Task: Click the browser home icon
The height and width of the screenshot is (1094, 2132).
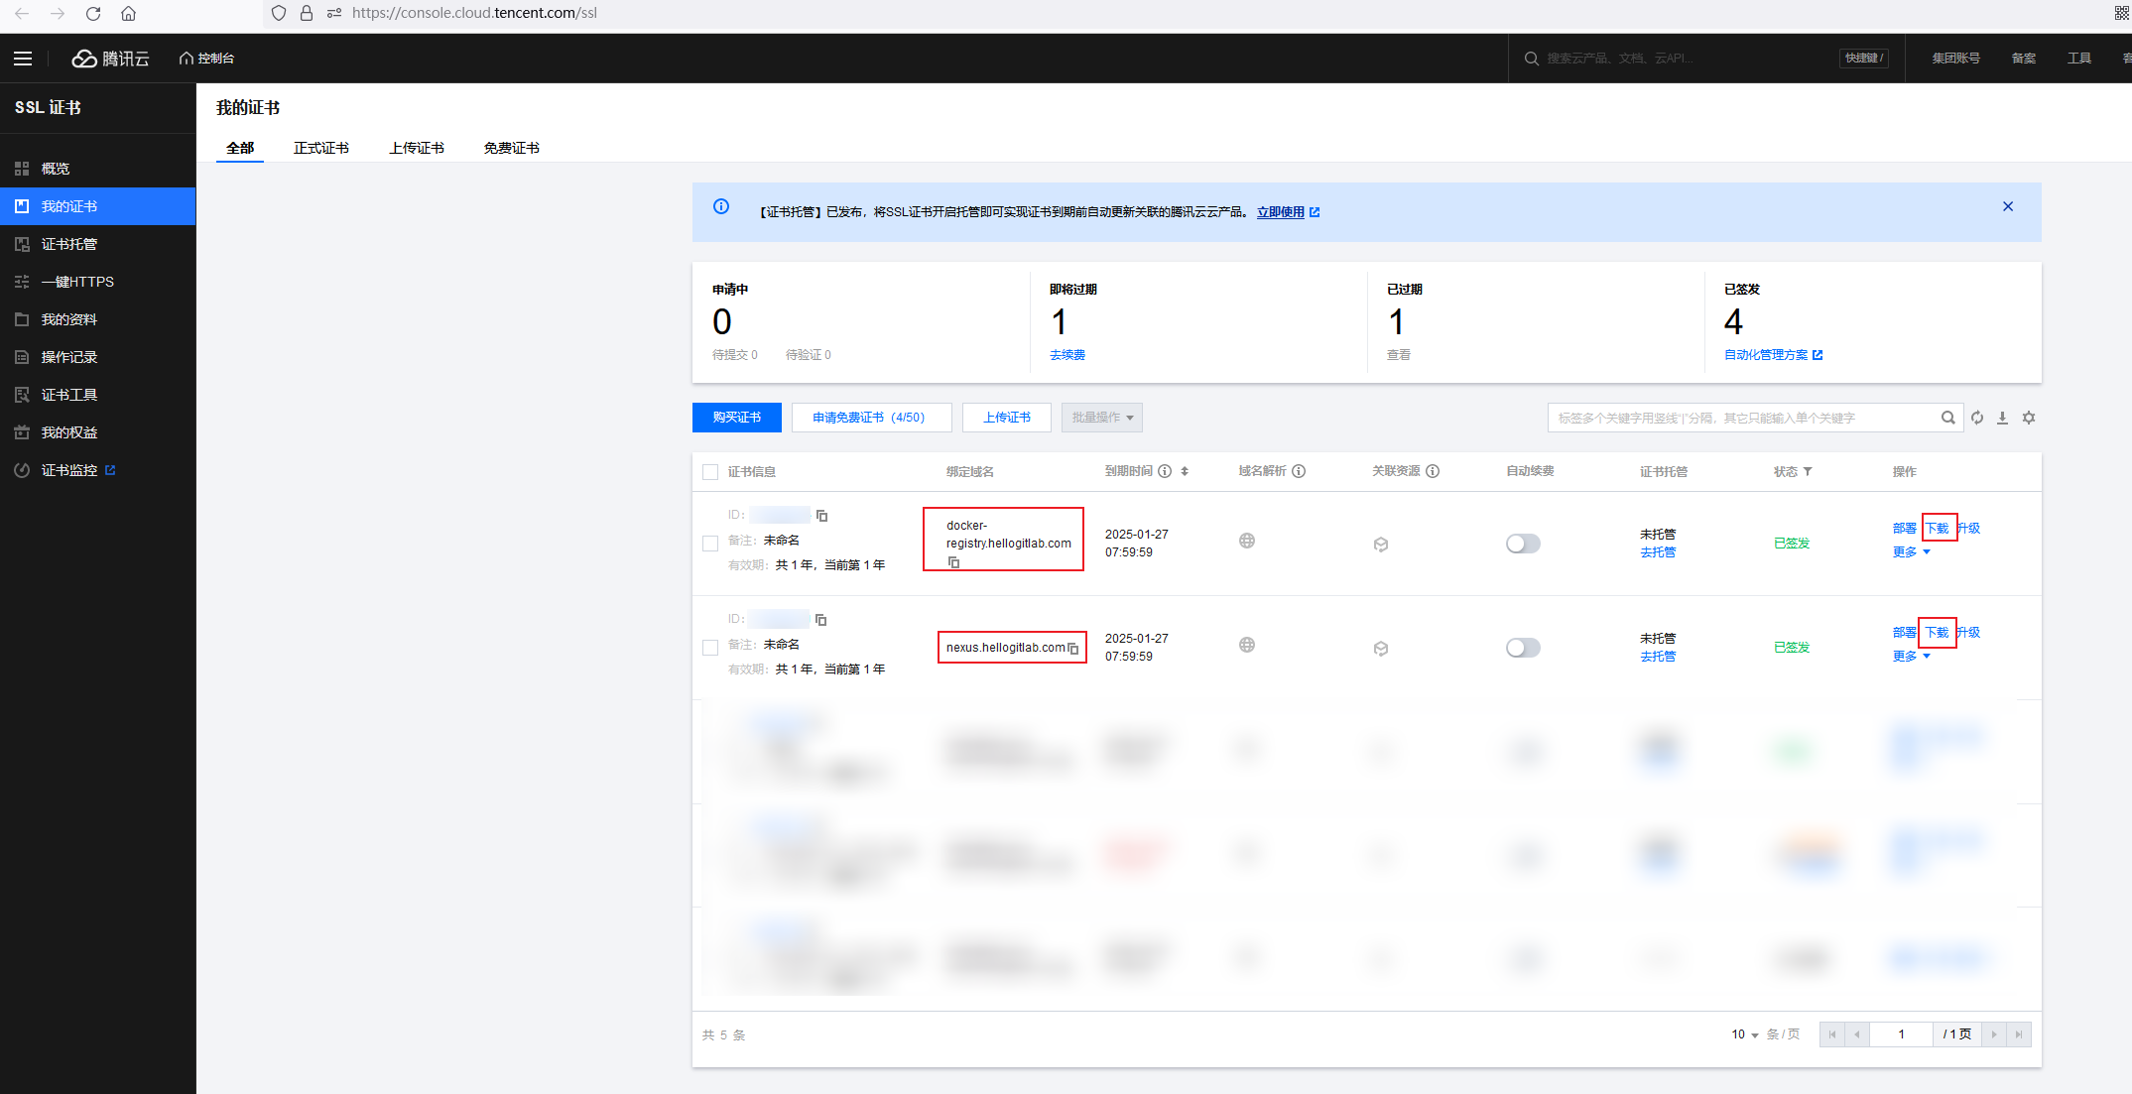Action: pyautogui.click(x=128, y=13)
